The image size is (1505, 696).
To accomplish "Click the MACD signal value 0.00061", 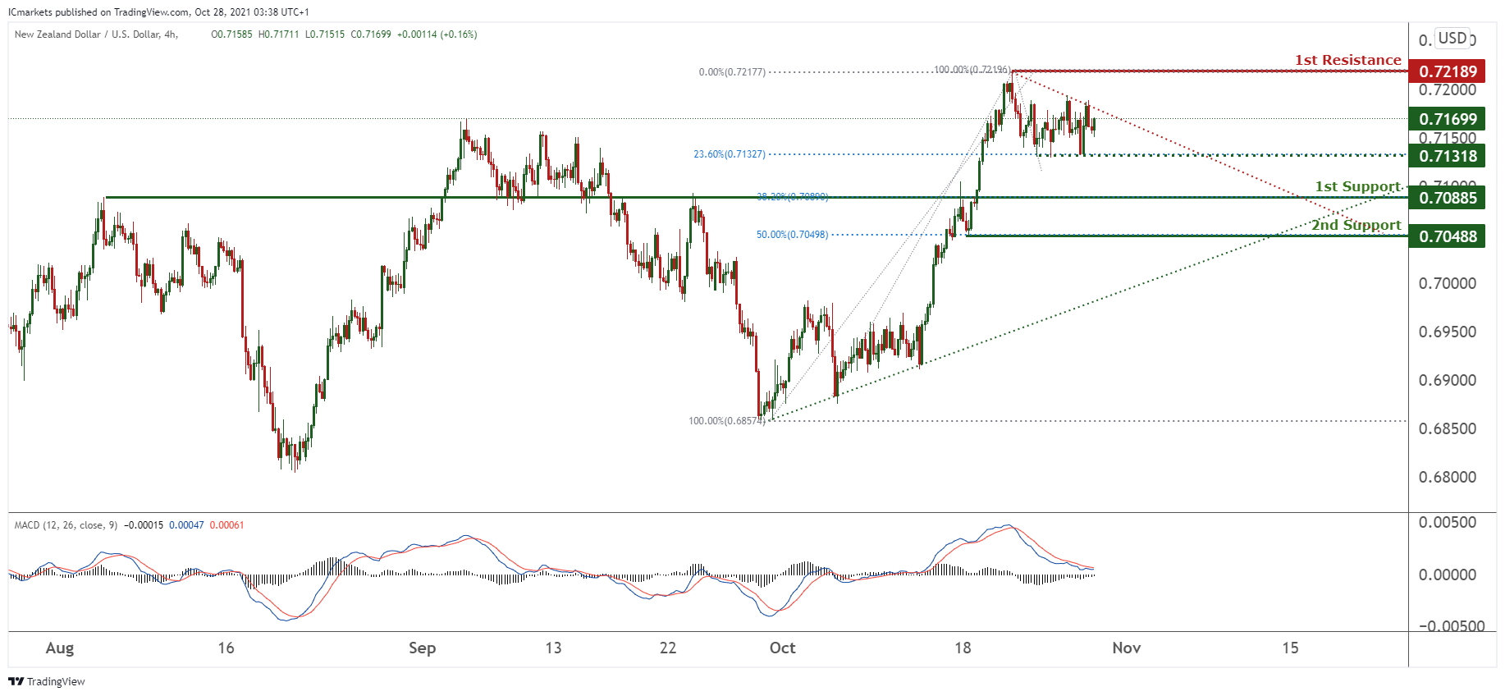I will click(226, 525).
